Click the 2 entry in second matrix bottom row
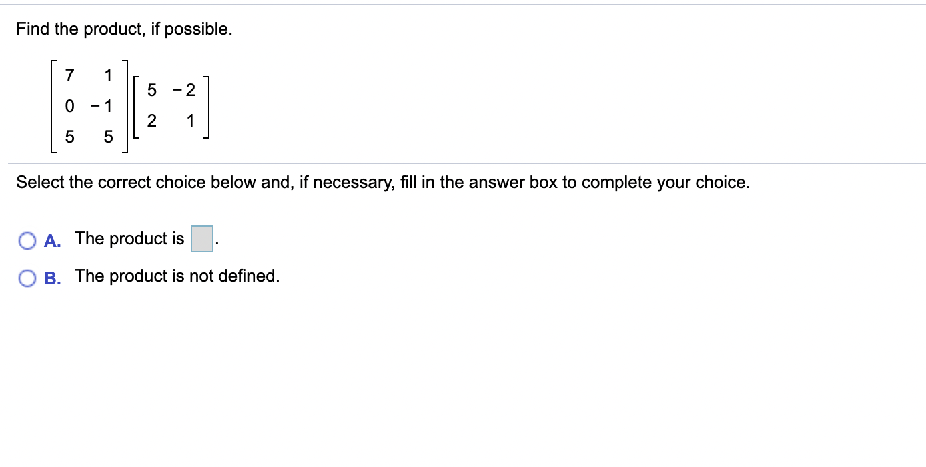This screenshot has width=926, height=467. click(152, 121)
